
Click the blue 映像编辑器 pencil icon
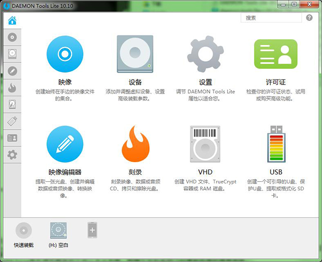[65, 144]
